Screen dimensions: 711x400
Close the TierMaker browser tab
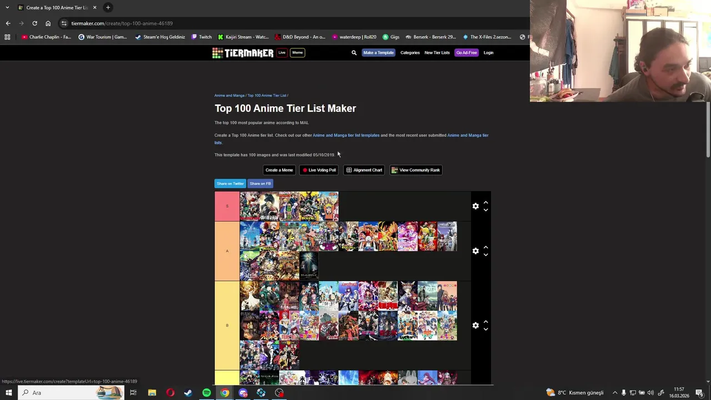click(94, 8)
